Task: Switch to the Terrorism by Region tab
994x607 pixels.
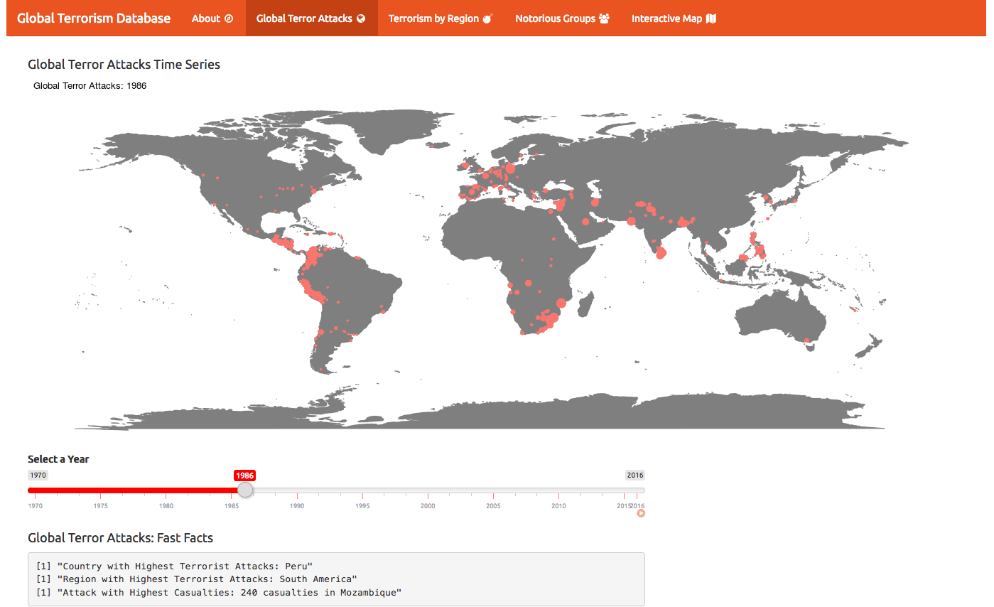Action: pos(433,18)
